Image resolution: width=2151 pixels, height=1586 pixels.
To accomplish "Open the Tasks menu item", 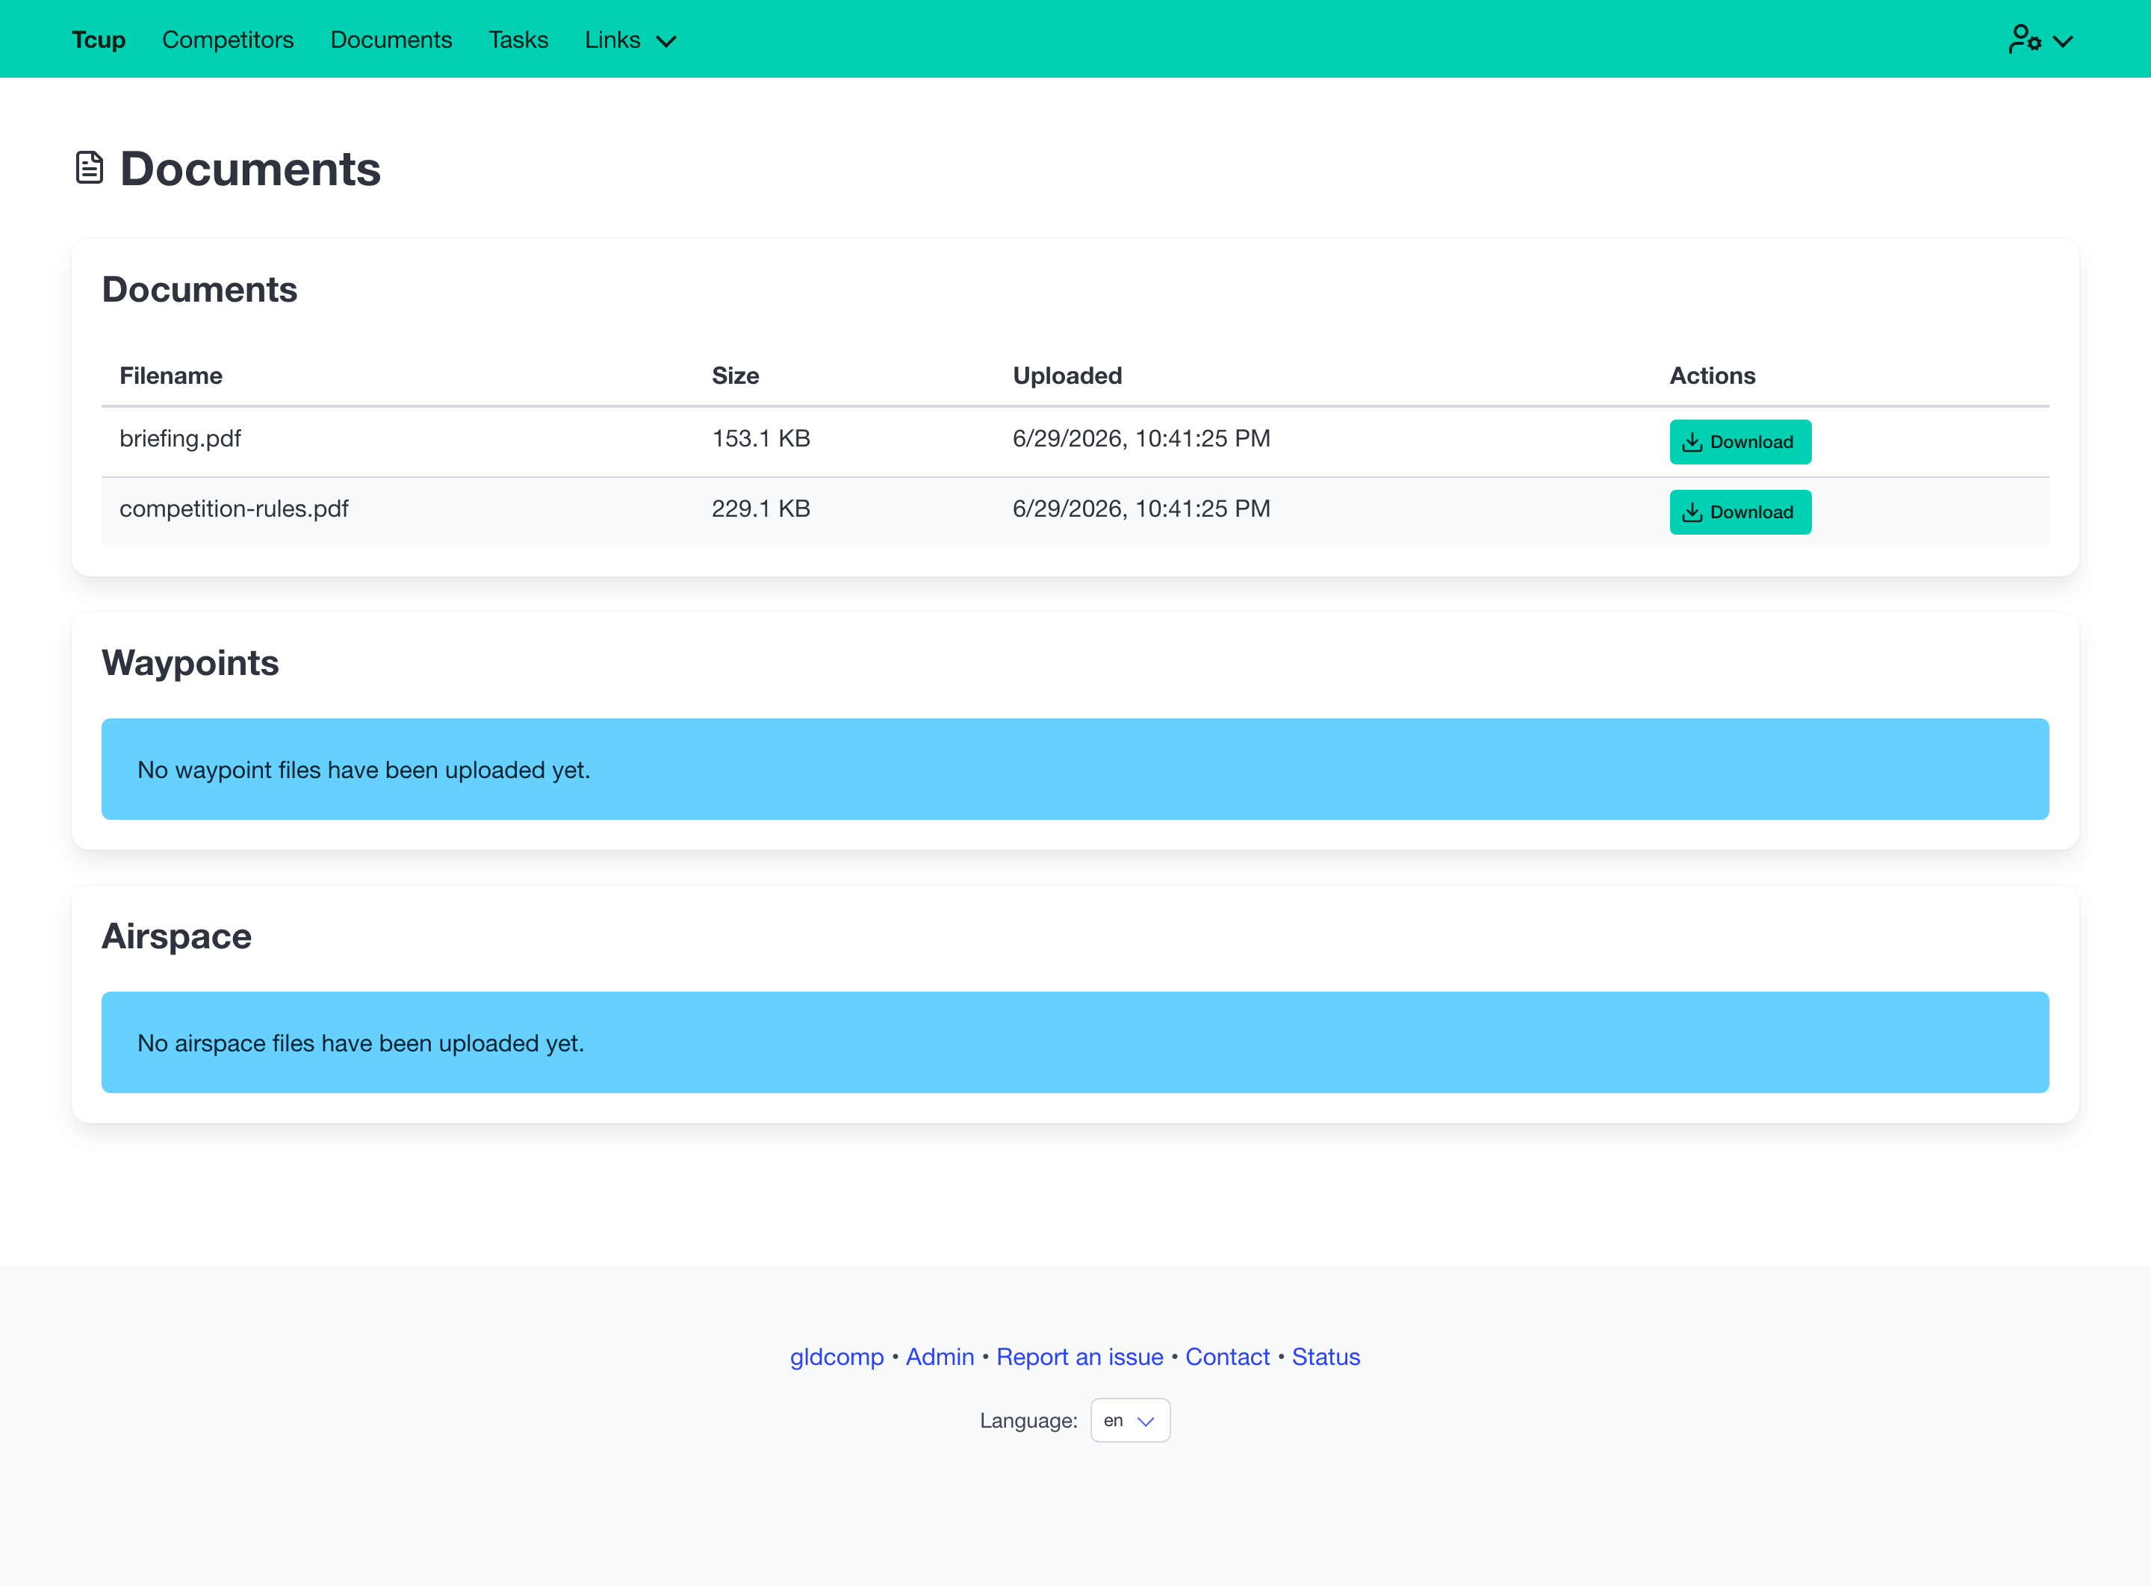I will 518,40.
